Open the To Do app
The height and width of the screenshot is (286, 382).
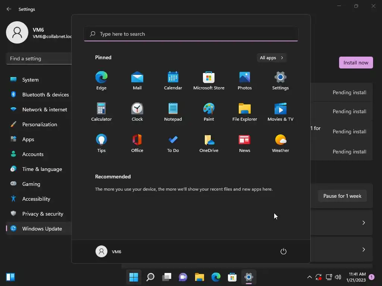[173, 143]
